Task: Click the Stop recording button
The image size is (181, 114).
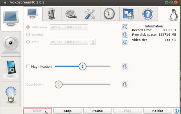Action: pos(67,111)
